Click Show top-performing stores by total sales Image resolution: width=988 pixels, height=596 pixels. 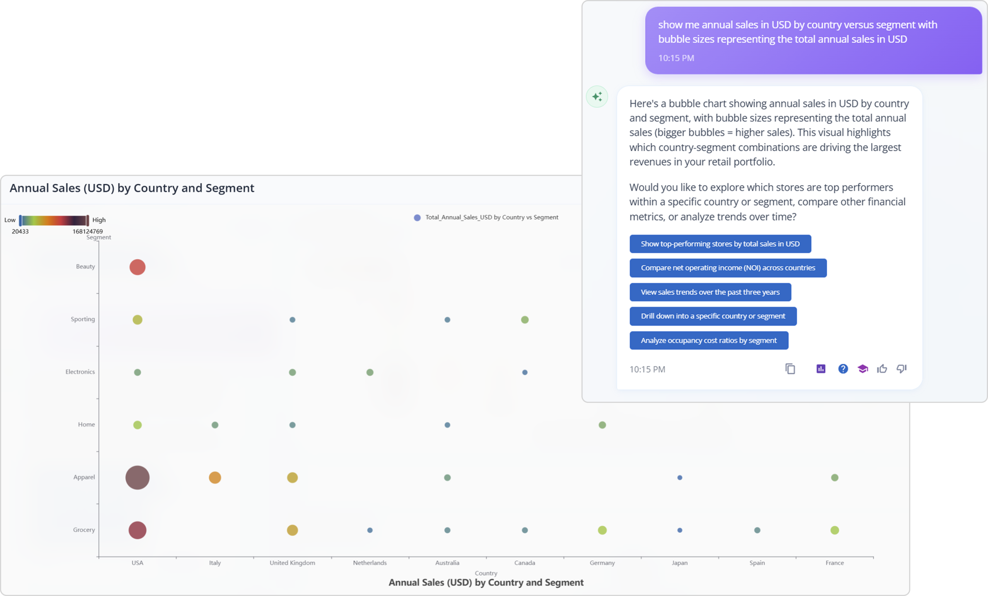pos(720,244)
